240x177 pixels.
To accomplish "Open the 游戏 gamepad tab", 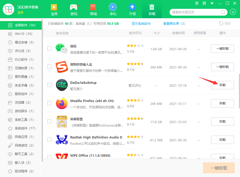I will [74, 10].
